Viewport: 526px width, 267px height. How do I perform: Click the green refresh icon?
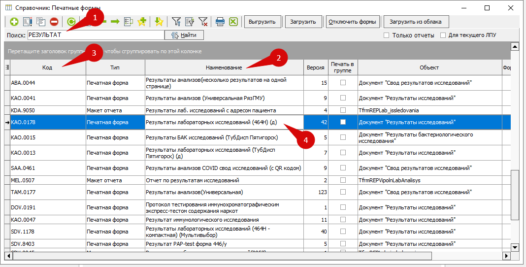71,22
